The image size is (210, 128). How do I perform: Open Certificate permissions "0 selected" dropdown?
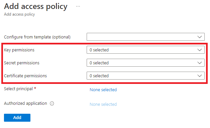pyautogui.click(x=146, y=76)
